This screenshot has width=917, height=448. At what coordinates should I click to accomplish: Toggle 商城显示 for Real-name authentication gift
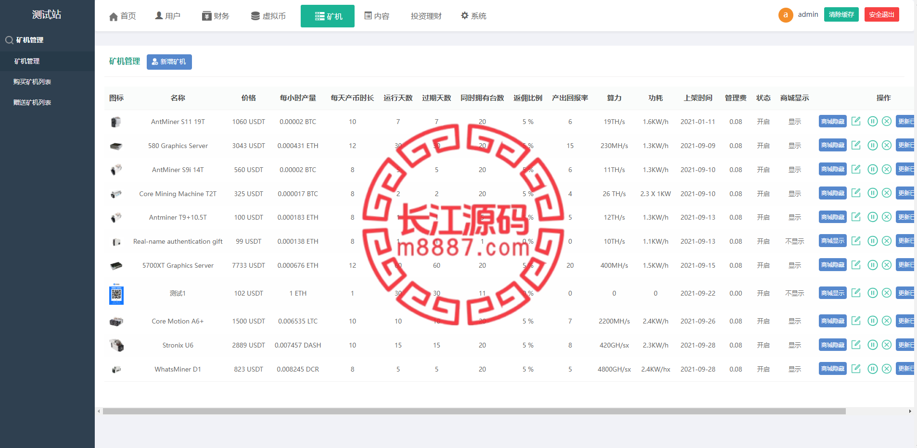point(833,241)
